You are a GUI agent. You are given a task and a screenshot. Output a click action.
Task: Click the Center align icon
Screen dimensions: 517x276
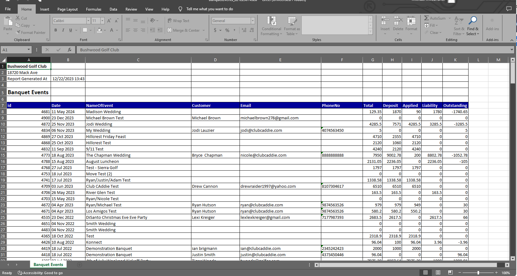[135, 30]
